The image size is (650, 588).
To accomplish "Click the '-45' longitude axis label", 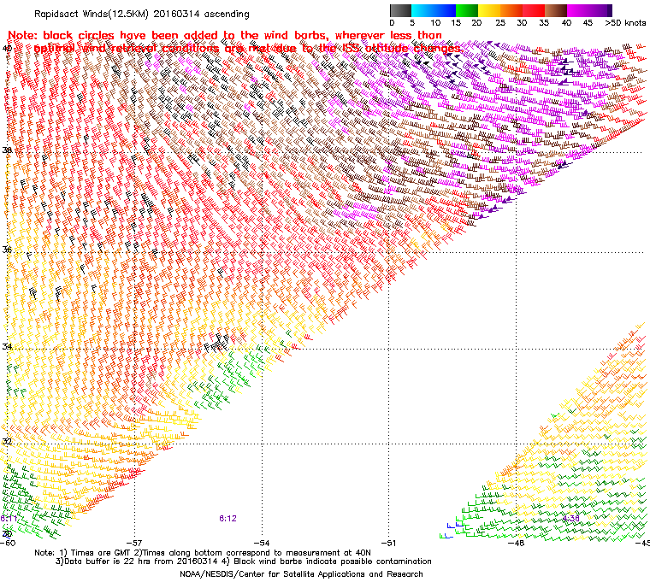I will click(x=642, y=543).
